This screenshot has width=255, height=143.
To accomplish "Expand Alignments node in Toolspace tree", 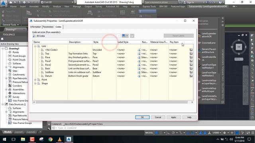I will tap(6, 67).
